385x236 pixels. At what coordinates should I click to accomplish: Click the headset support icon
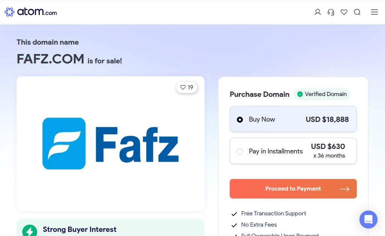point(331,12)
